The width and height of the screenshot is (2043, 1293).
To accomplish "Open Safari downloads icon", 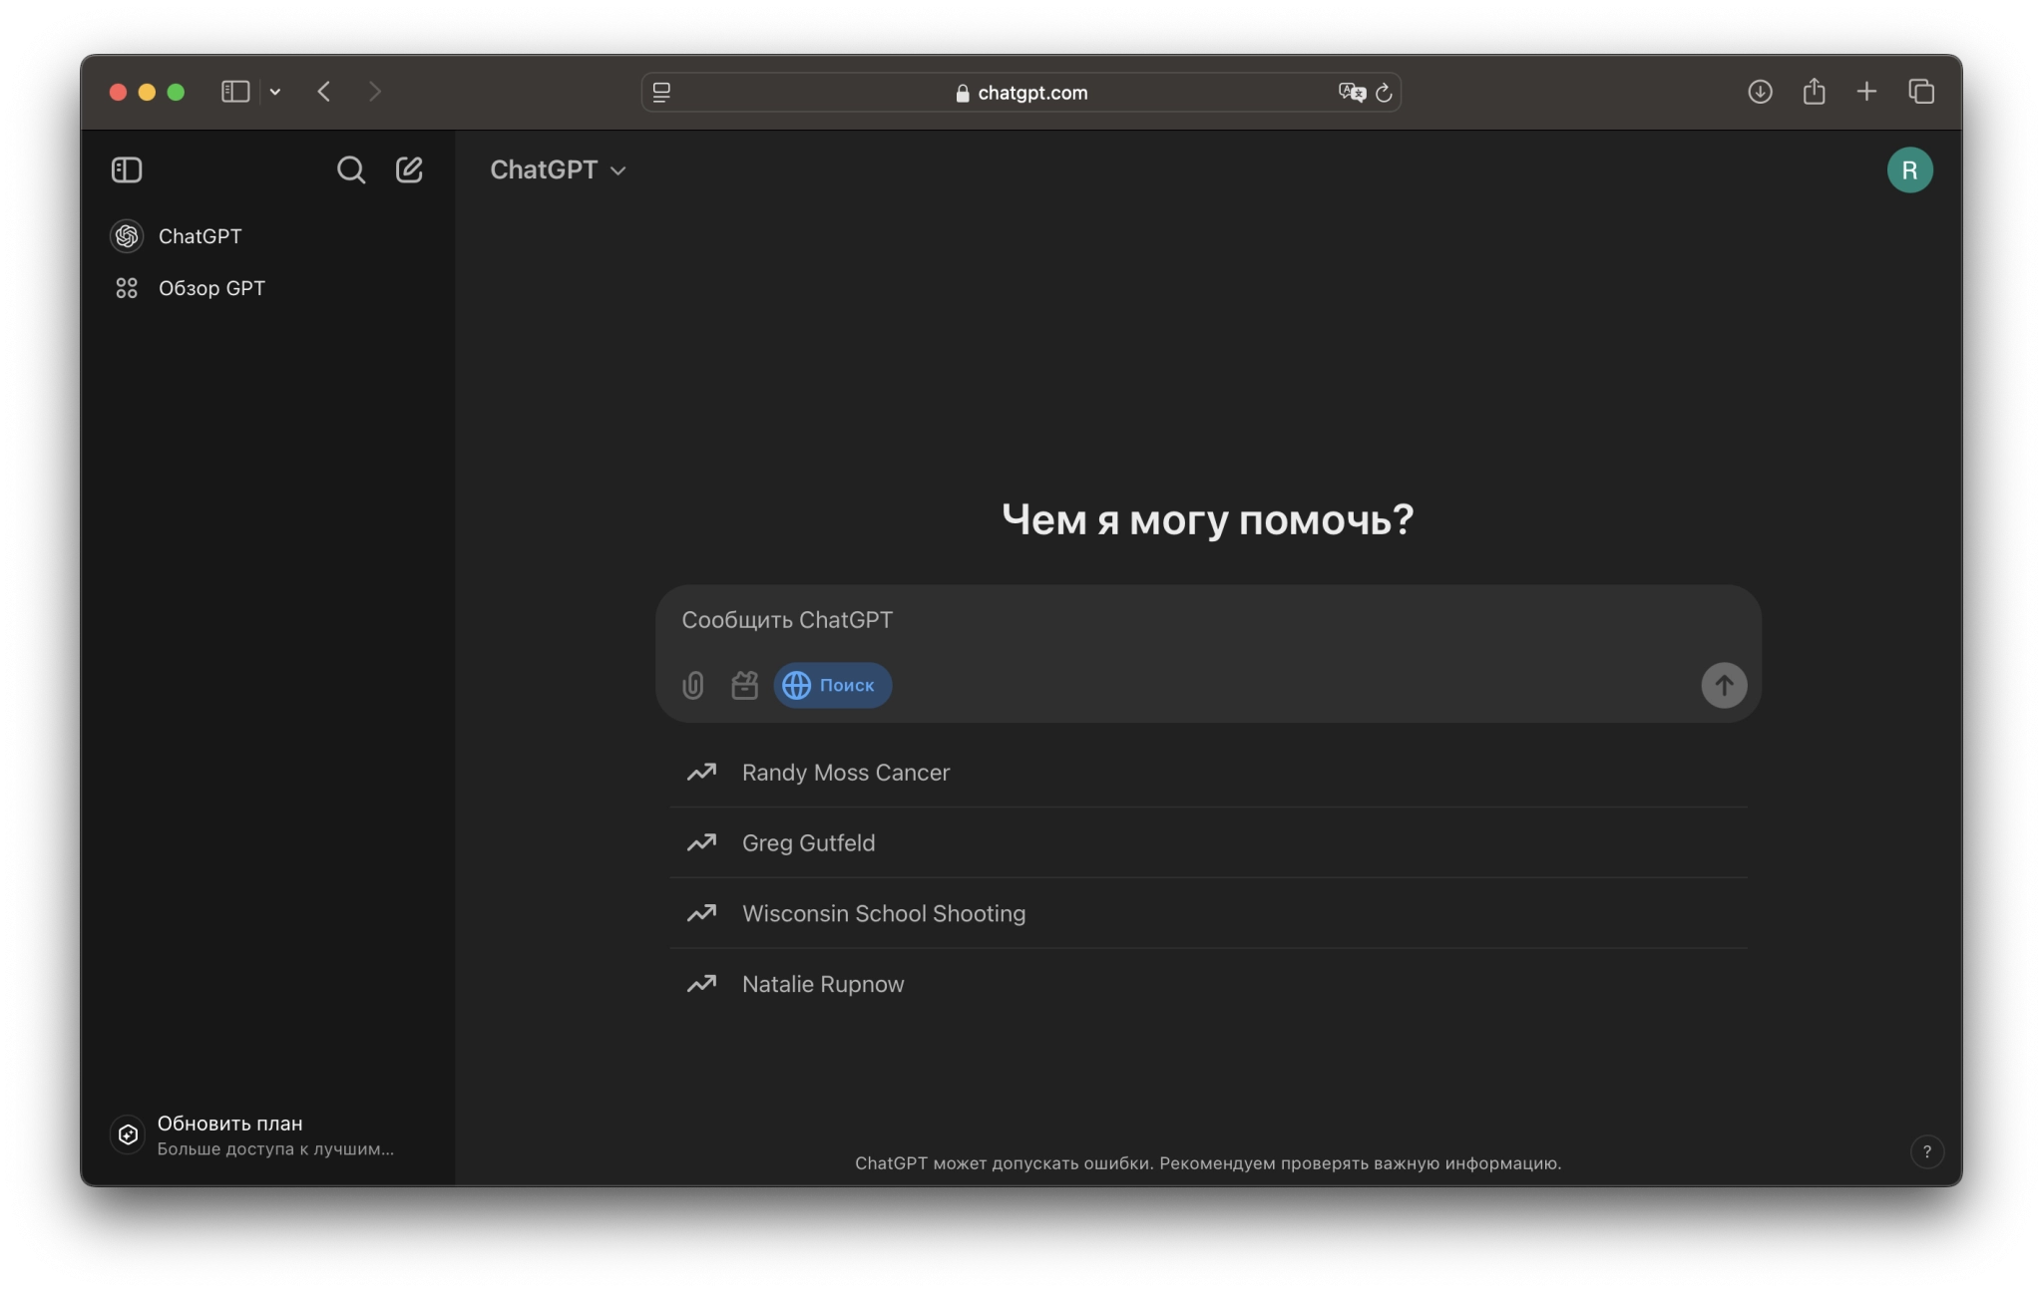I will tap(1760, 93).
